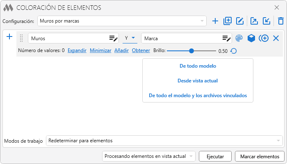Select 'De todo modelo' menu option
Viewport: 287px width, 164px height.
click(x=198, y=66)
